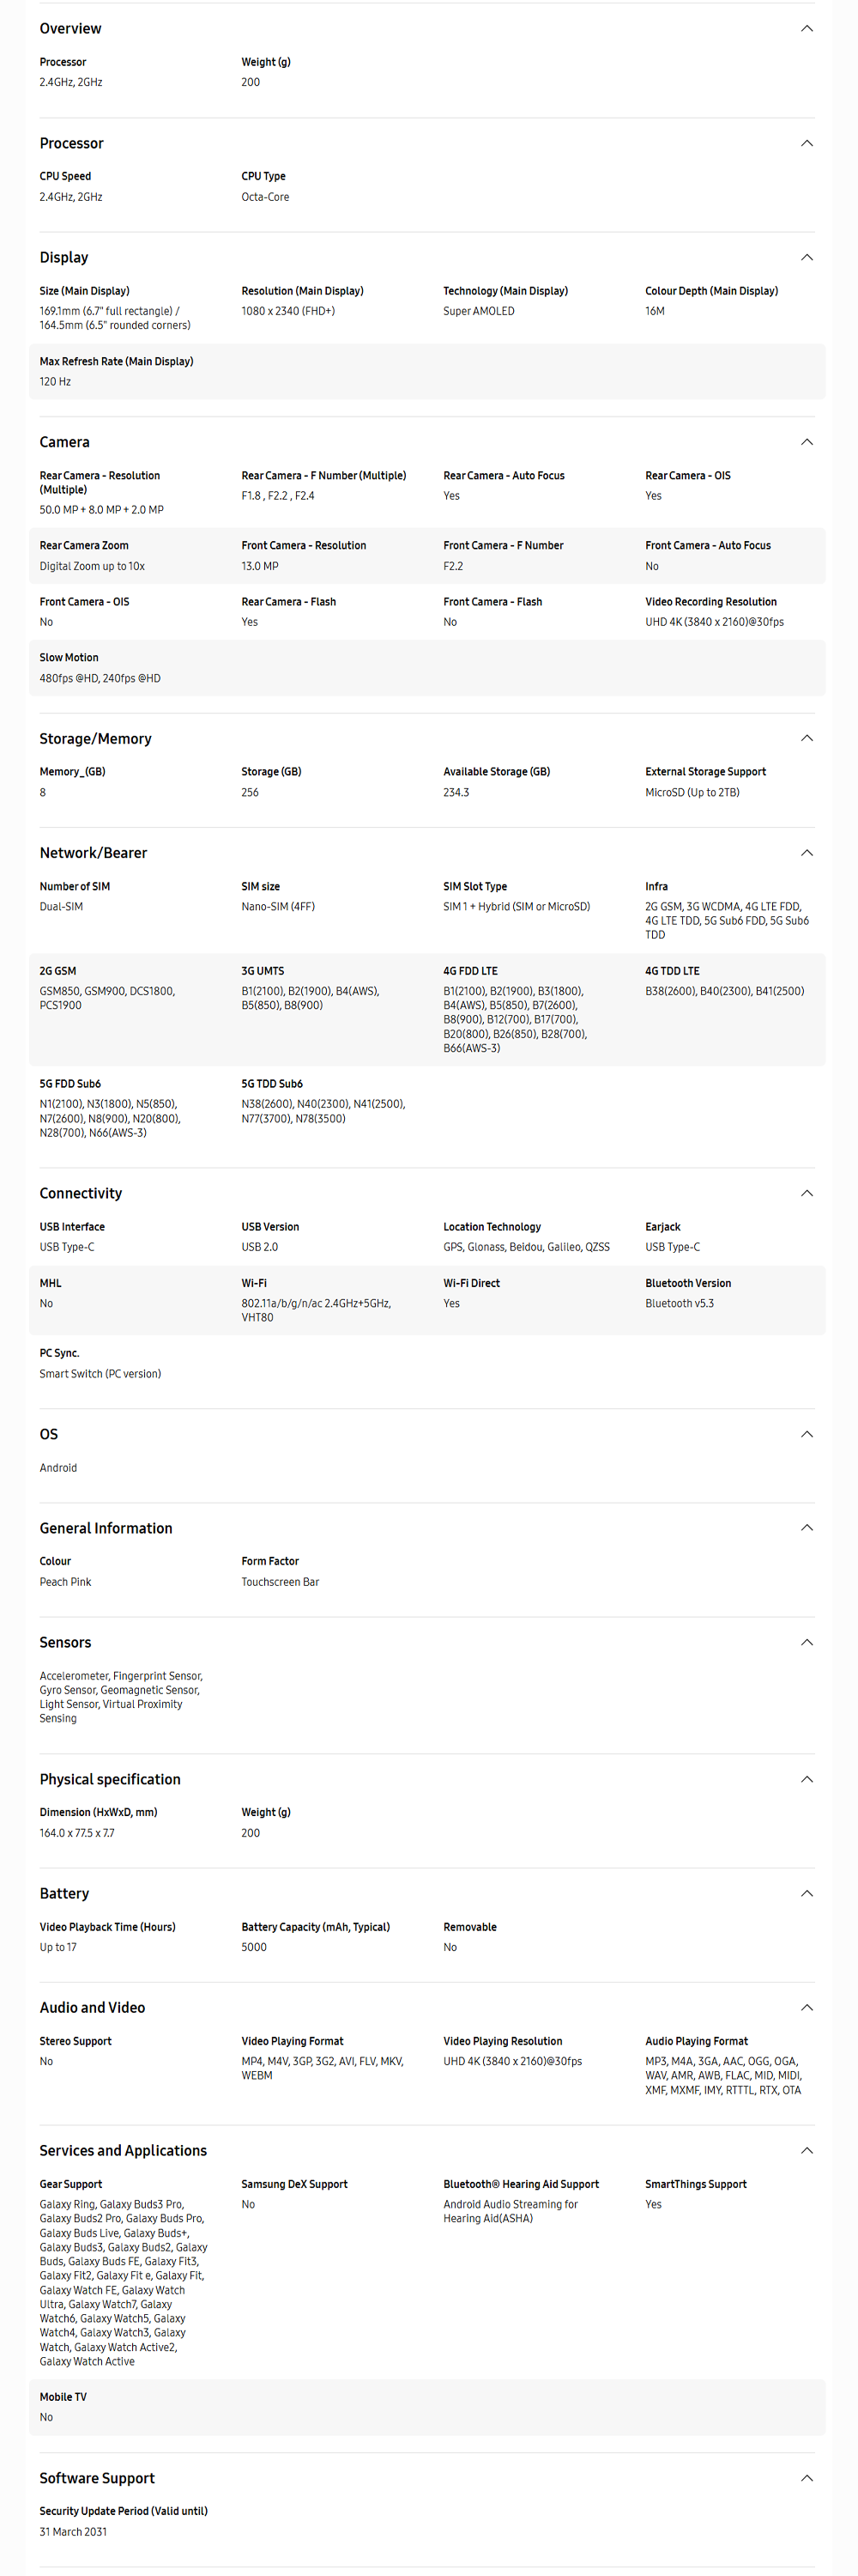The width and height of the screenshot is (858, 2576).
Task: Collapse Audio and Video chevron arrow
Action: point(807,2007)
